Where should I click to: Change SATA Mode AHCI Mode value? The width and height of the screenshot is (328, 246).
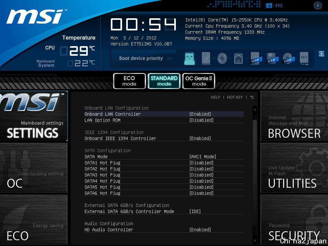pyautogui.click(x=203, y=156)
